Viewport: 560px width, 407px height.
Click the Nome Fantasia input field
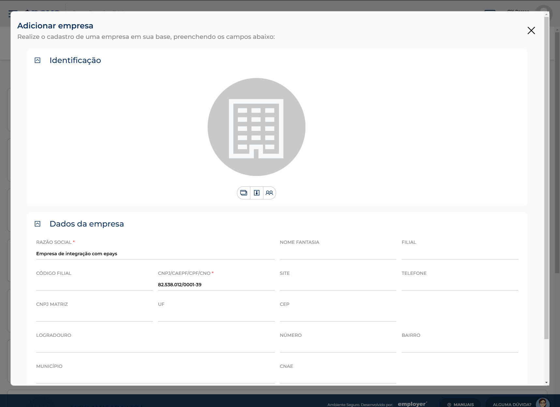pyautogui.click(x=338, y=254)
